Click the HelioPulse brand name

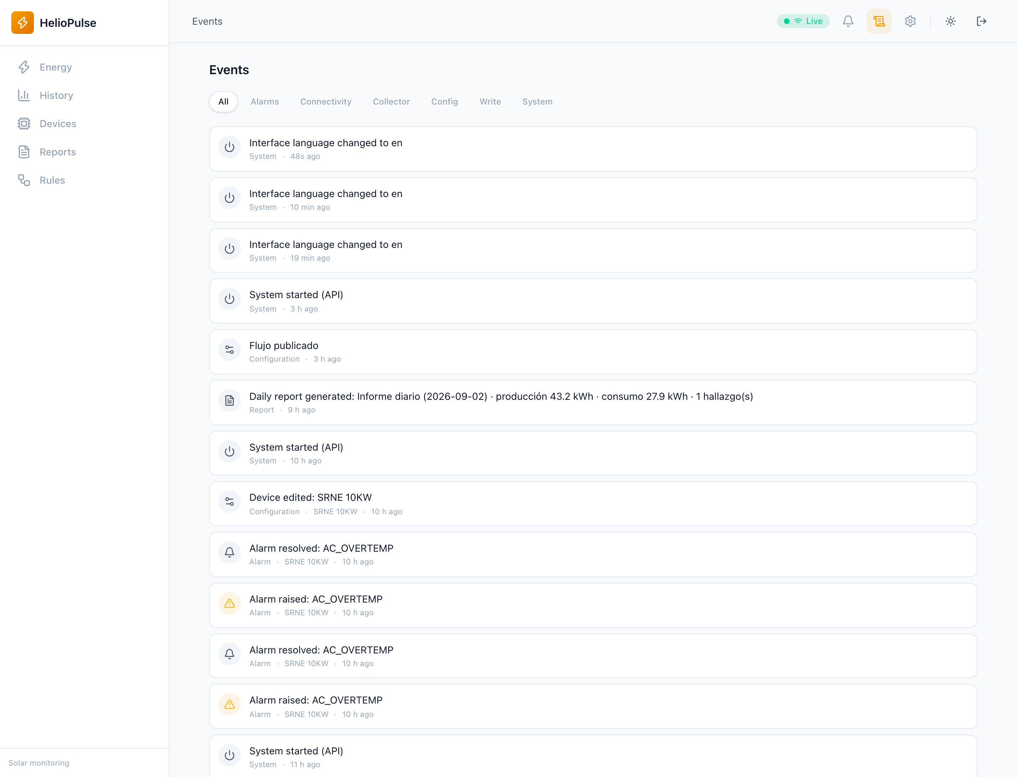tap(68, 23)
